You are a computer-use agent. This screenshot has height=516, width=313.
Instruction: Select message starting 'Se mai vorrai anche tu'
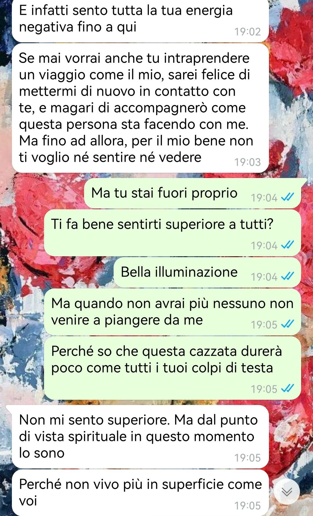(140, 108)
